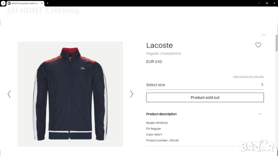Close the WH9518 Sweatshirts NAVY tab
This screenshot has height=156, width=278.
[41, 3]
